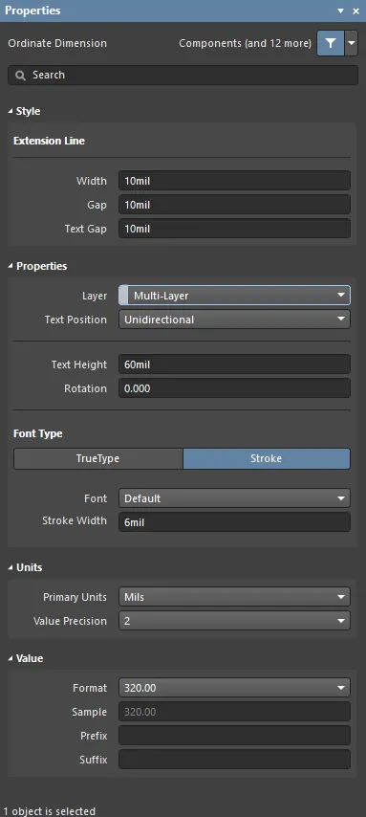Close the Properties panel
This screenshot has height=817, width=366.
[x=356, y=11]
